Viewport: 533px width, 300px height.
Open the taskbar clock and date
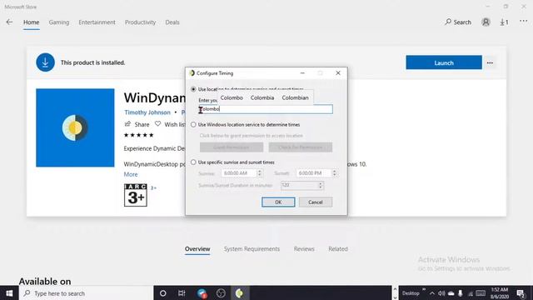click(x=500, y=293)
